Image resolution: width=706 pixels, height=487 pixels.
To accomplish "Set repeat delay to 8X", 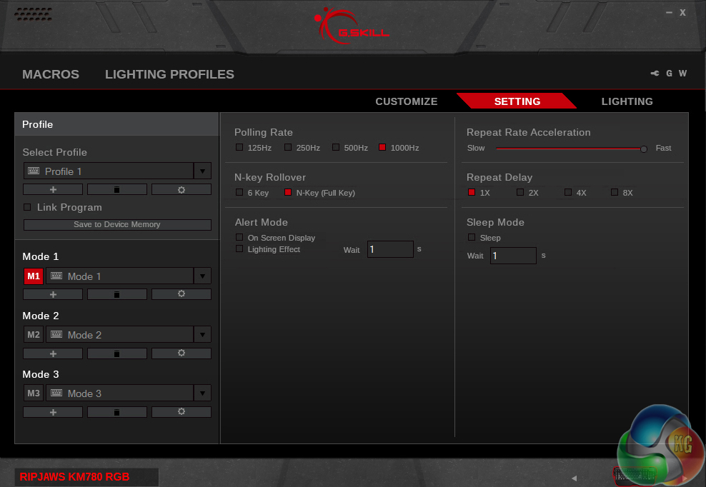I will (x=615, y=192).
